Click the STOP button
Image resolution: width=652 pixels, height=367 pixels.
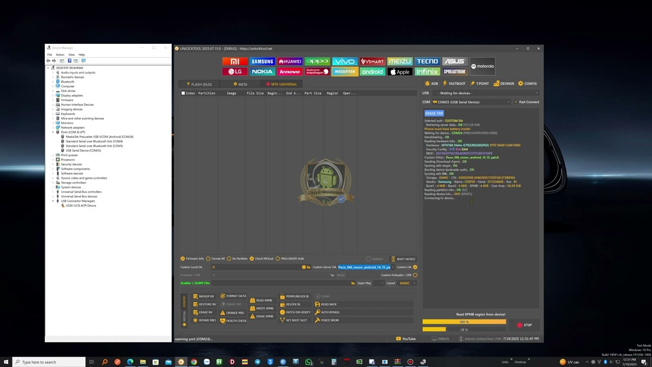(525, 325)
